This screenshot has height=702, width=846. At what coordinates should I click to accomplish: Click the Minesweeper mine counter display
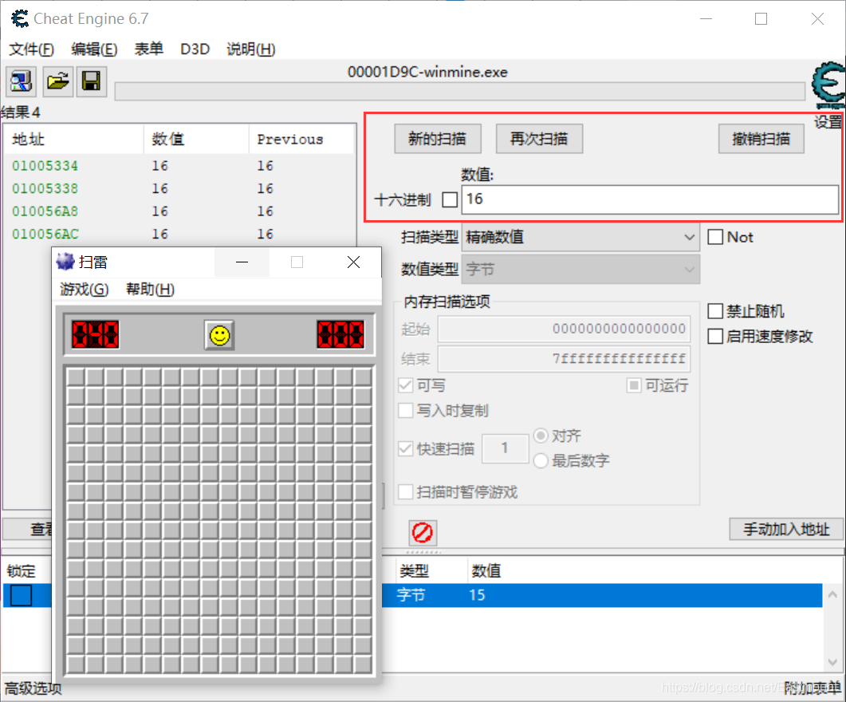[96, 334]
